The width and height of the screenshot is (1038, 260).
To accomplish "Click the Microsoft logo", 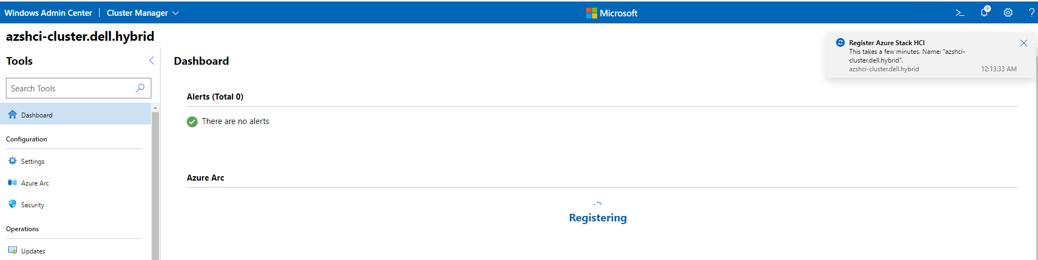I will pyautogui.click(x=592, y=13).
